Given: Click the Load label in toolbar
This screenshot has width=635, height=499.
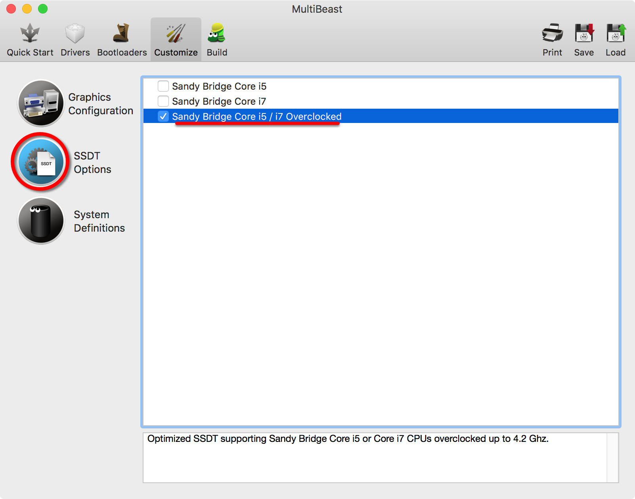Looking at the screenshot, I should 616,52.
